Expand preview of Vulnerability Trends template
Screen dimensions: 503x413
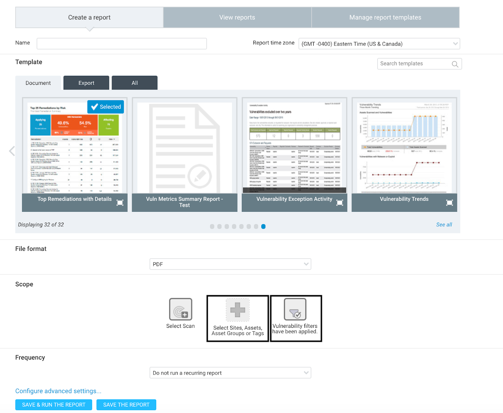(x=449, y=203)
